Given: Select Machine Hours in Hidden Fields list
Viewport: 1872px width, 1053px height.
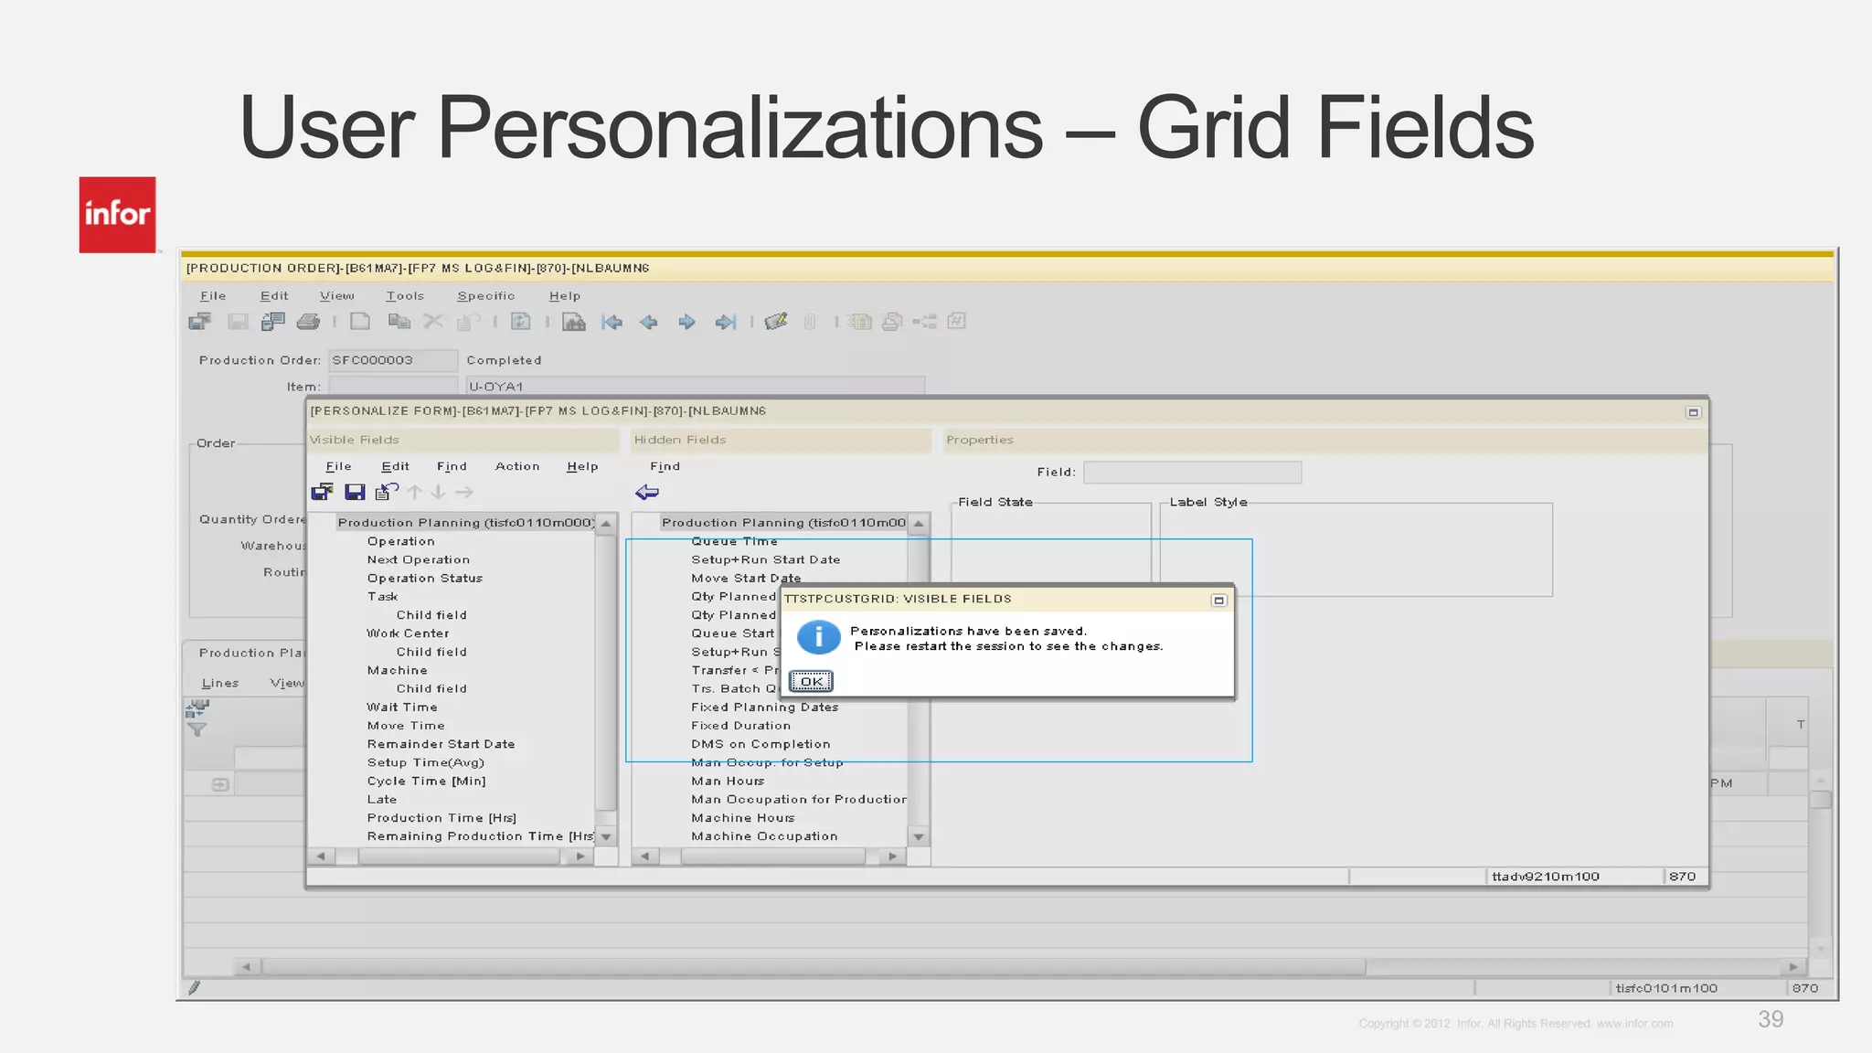Looking at the screenshot, I should click(x=742, y=818).
